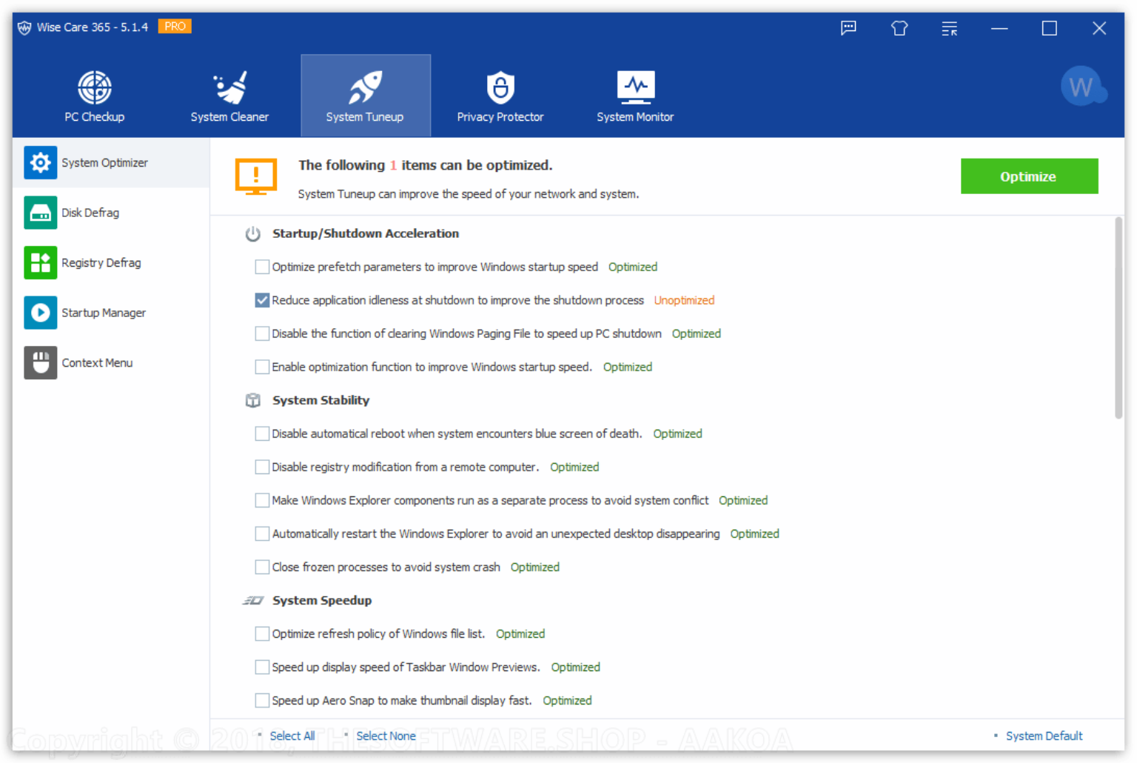Click the vertical scrollbar thumb
The width and height of the screenshot is (1137, 763).
click(1118, 319)
